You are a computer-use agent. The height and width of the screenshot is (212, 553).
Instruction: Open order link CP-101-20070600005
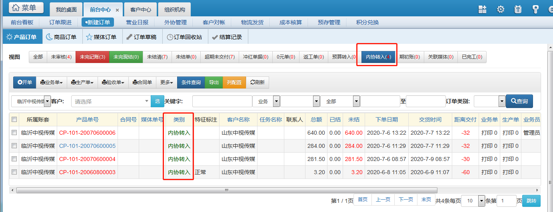click(x=87, y=146)
